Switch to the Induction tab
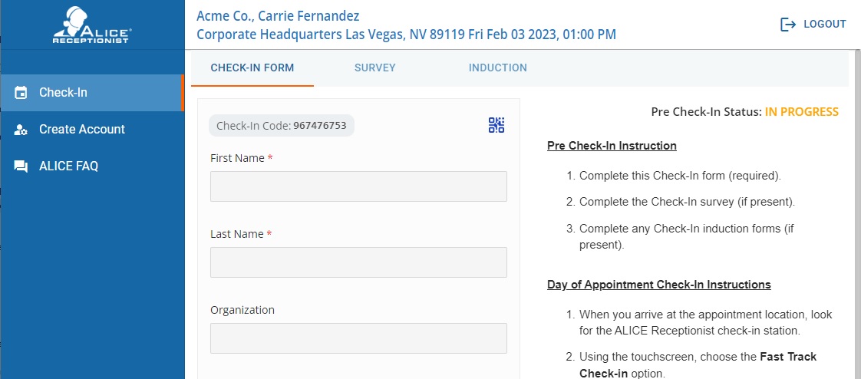The height and width of the screenshot is (379, 861). pyautogui.click(x=497, y=68)
